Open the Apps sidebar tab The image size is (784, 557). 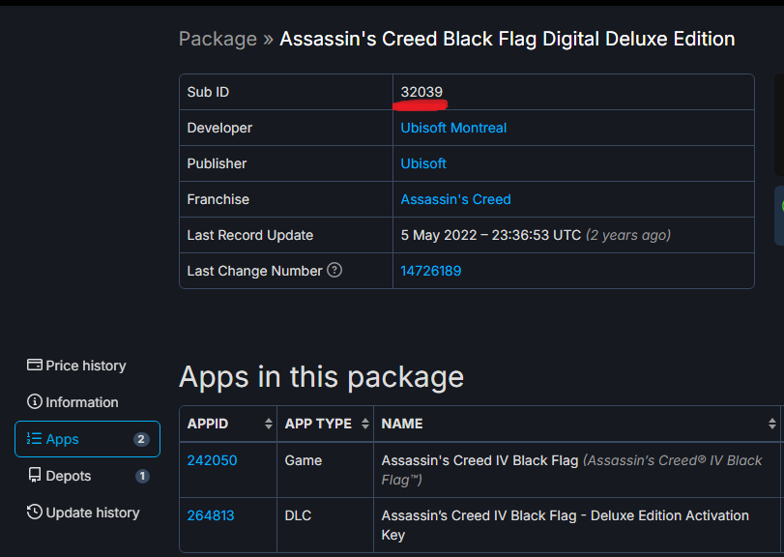(x=88, y=439)
